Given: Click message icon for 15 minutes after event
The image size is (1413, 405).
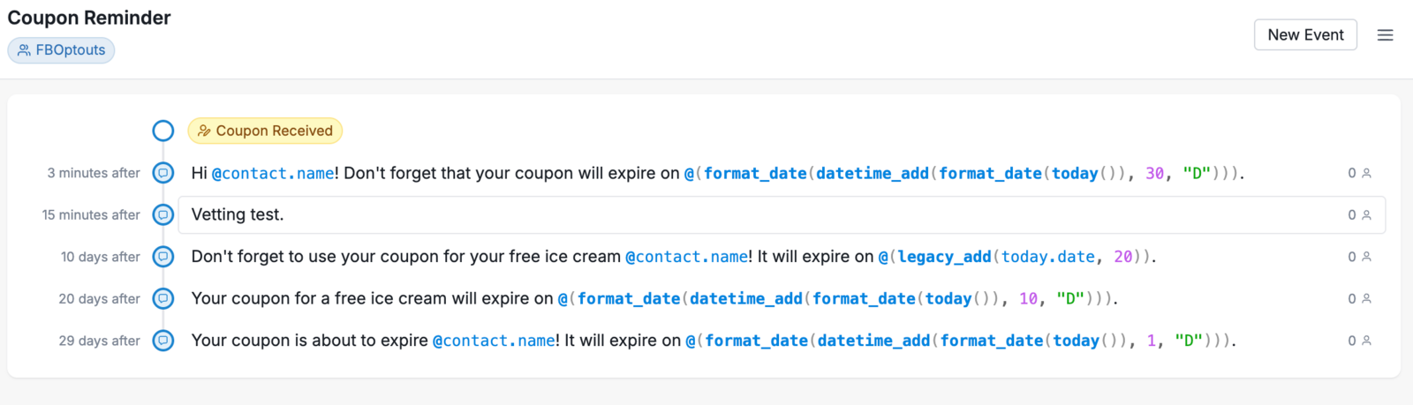Looking at the screenshot, I should 163,214.
